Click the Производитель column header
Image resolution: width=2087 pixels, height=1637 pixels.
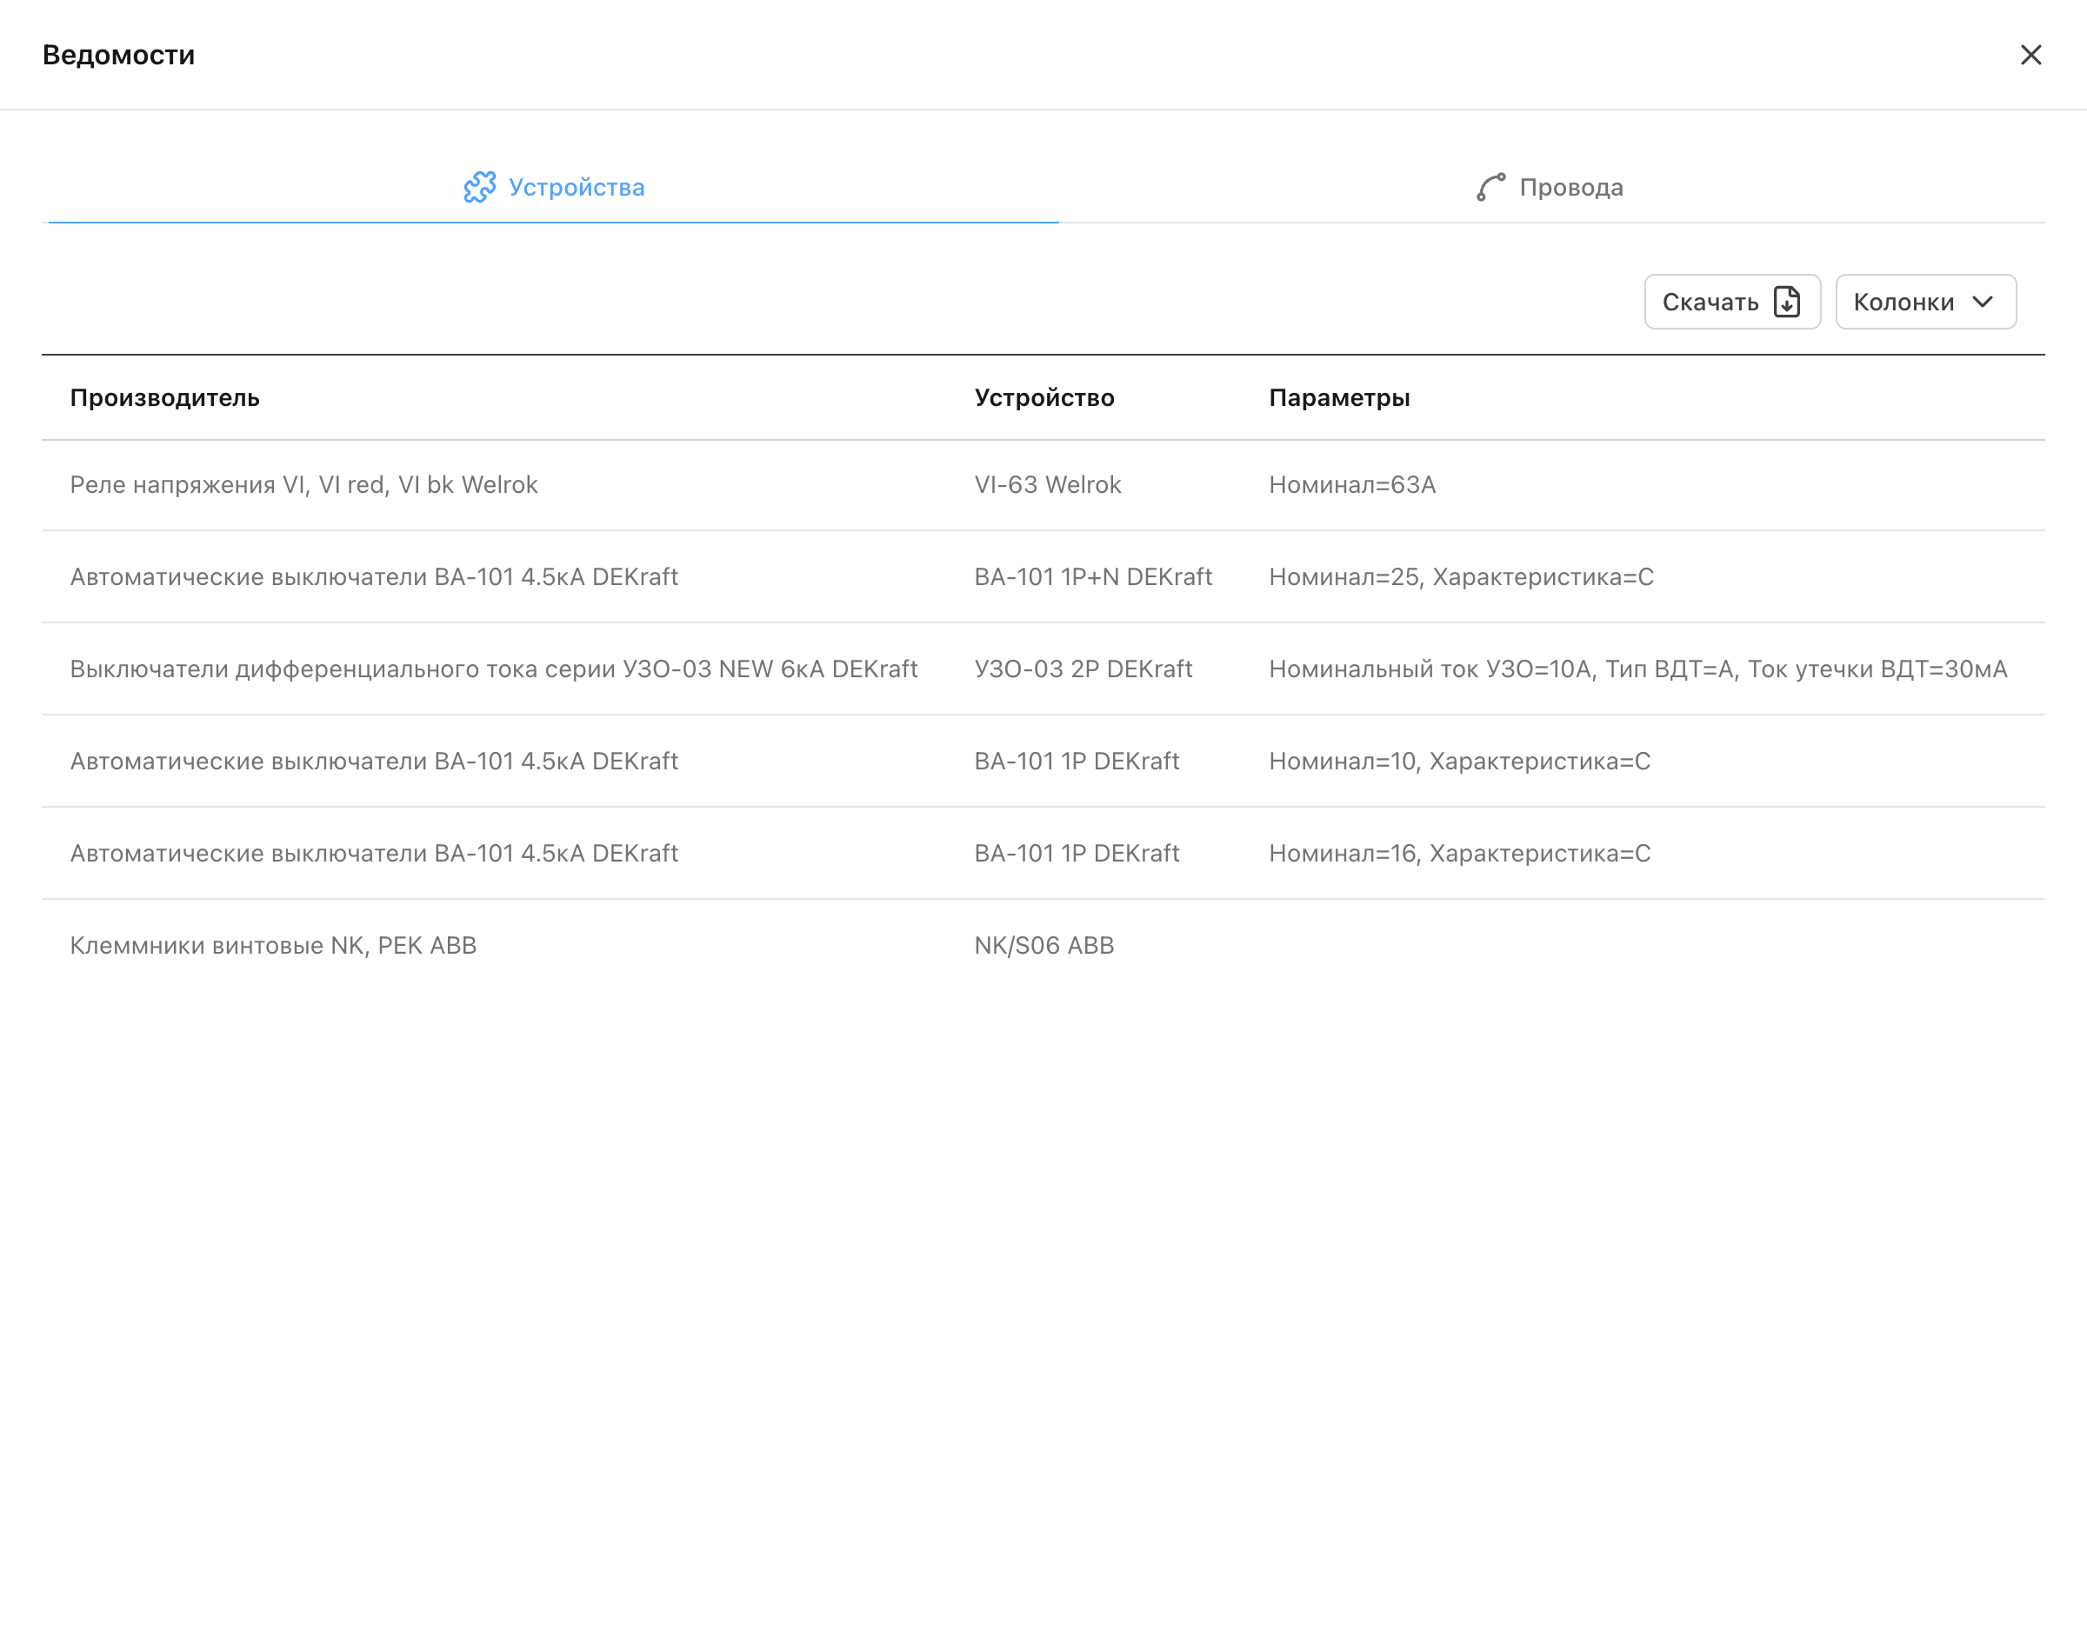(165, 398)
